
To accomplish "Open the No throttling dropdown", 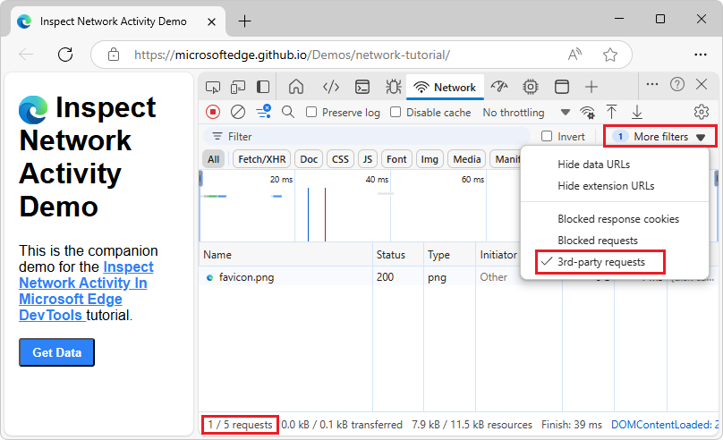I will [x=526, y=113].
